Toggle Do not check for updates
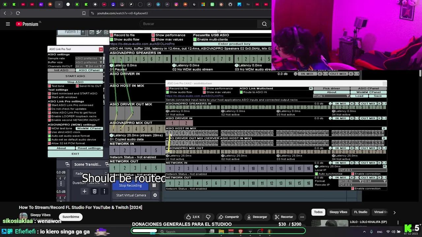 (49, 109)
